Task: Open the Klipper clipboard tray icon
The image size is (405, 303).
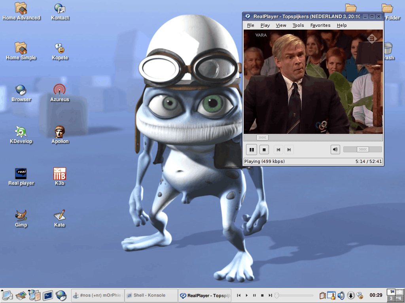Action: pos(322,295)
